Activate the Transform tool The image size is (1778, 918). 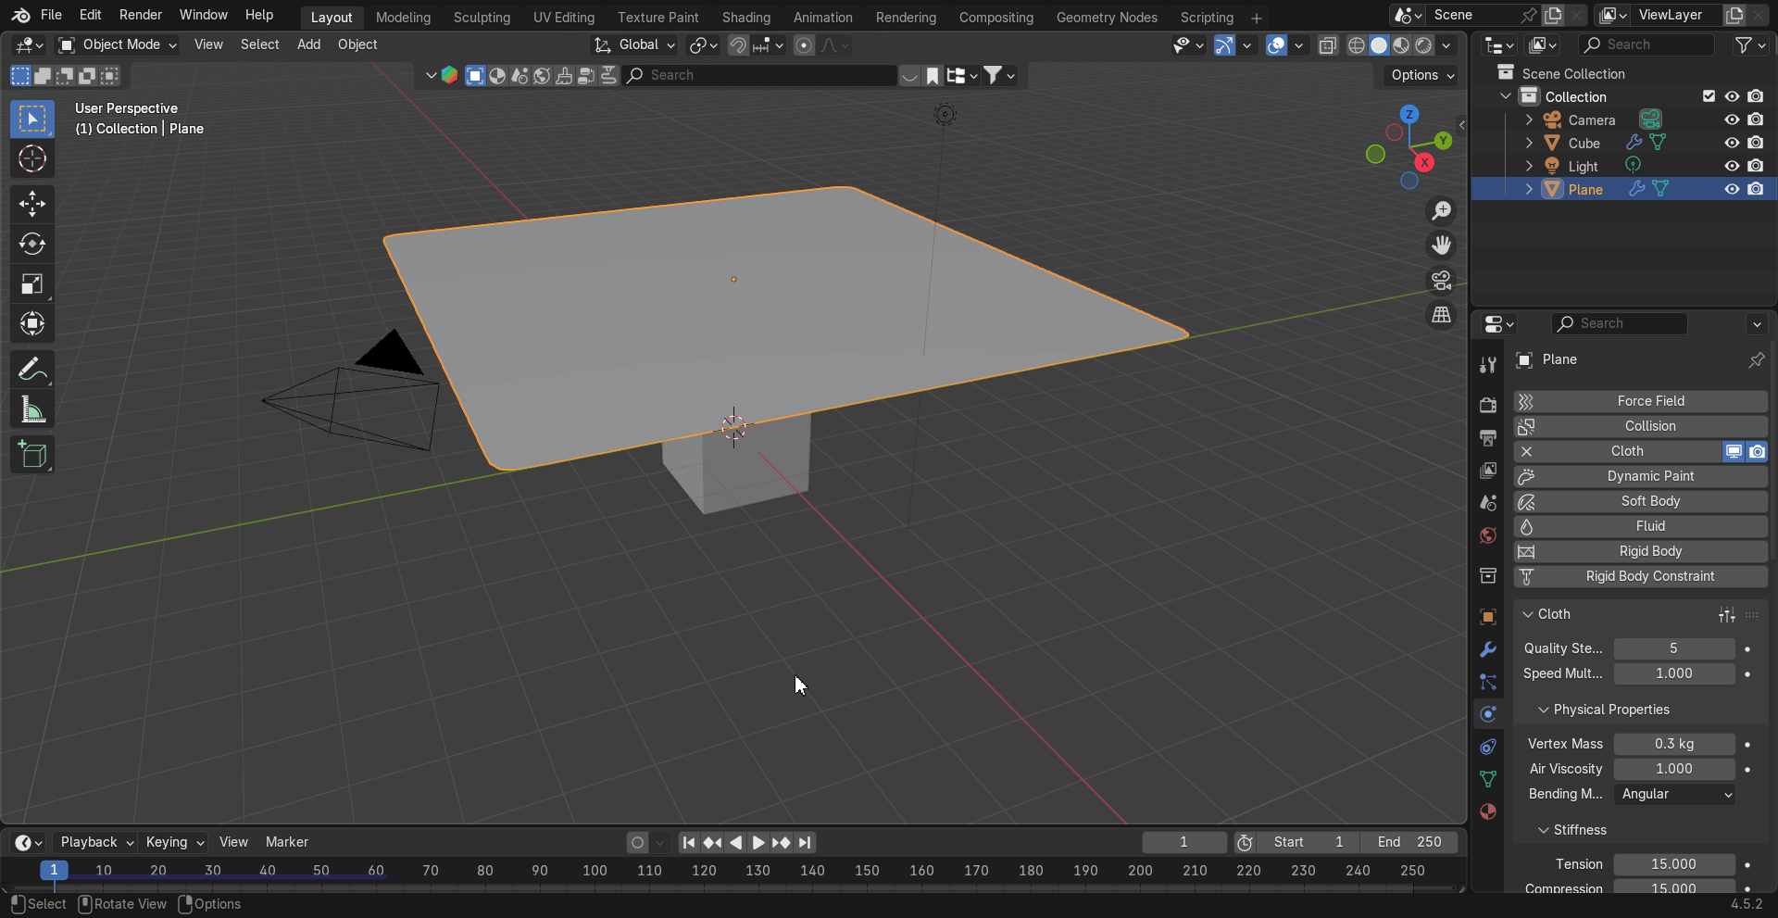point(32,323)
